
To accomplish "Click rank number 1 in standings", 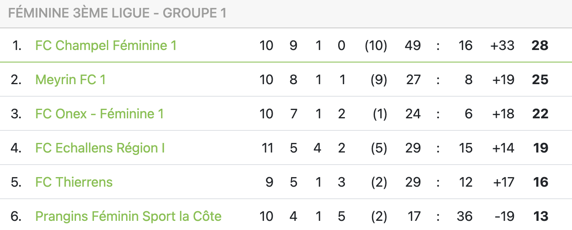I will 17,45.
